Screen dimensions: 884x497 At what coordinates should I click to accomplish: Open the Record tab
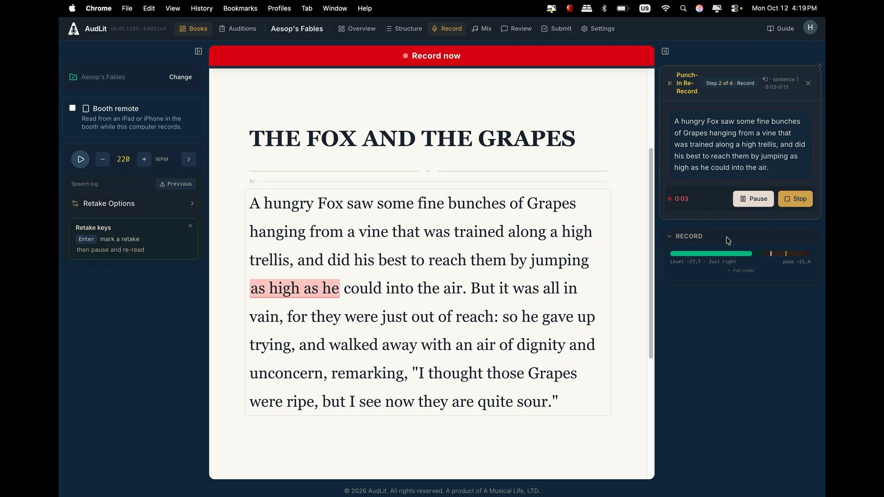click(x=447, y=29)
